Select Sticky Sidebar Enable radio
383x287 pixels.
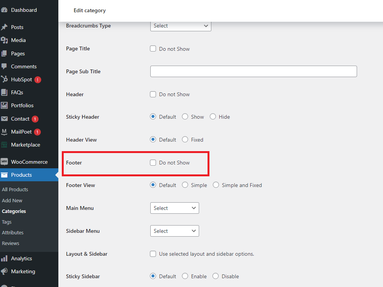tap(185, 276)
